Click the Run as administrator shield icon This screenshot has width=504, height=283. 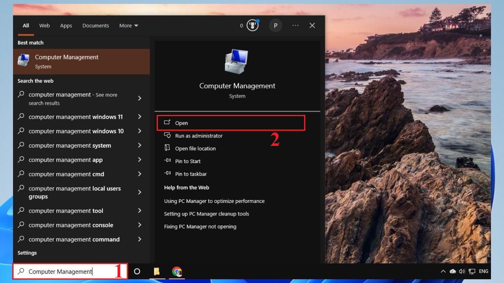167,135
